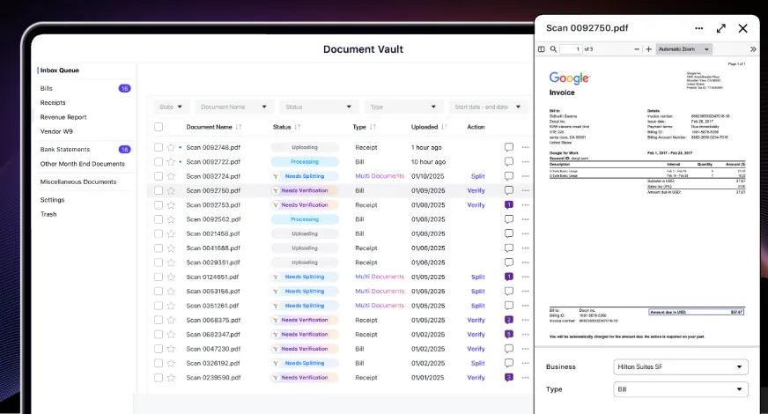The image size is (768, 414).
Task: Open the Document Name filter dropdown
Action: (x=233, y=107)
